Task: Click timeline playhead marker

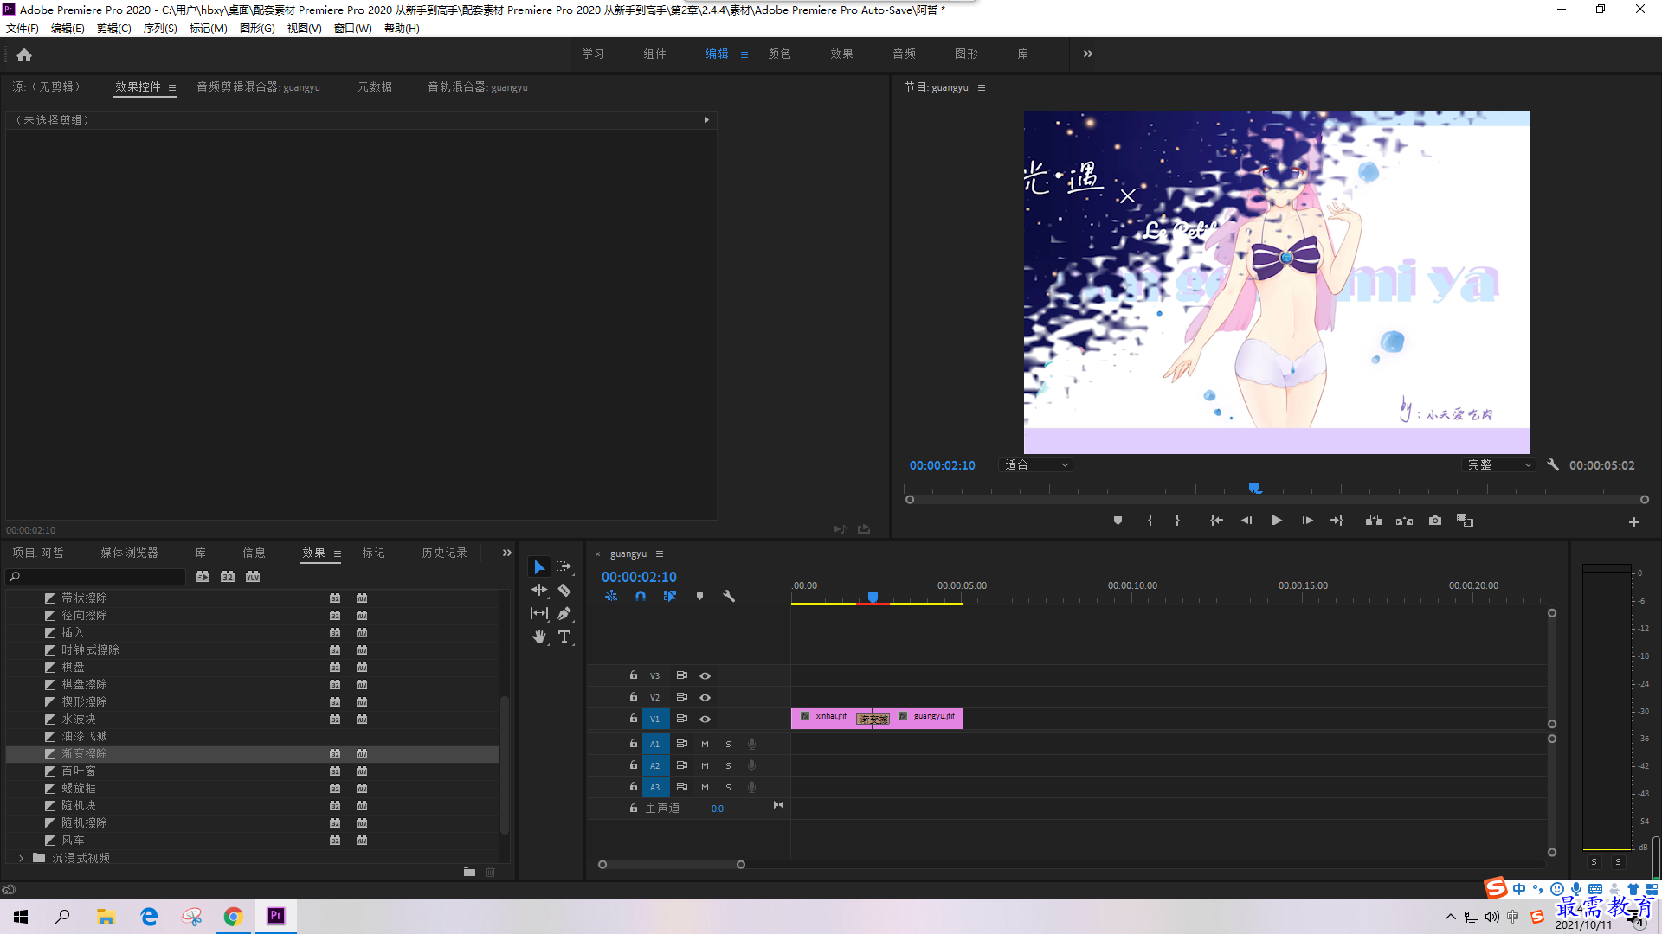Action: coord(873,597)
